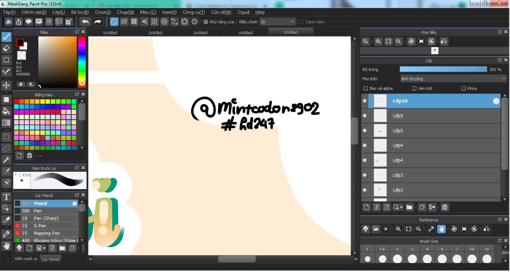Select the Bucket fill tool
Image resolution: width=510 pixels, height=272 pixels.
[x=6, y=111]
